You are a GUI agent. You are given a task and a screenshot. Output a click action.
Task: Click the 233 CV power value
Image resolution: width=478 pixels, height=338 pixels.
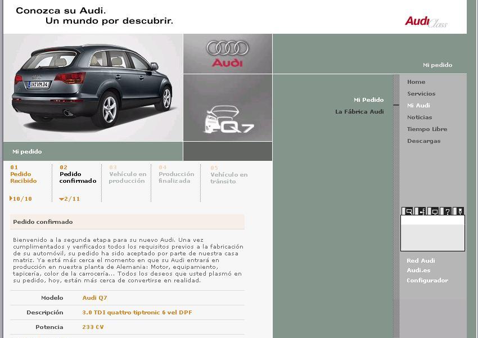coord(93,327)
